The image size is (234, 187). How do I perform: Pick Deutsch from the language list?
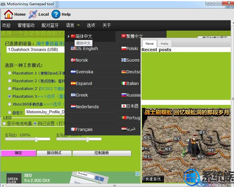point(131,72)
